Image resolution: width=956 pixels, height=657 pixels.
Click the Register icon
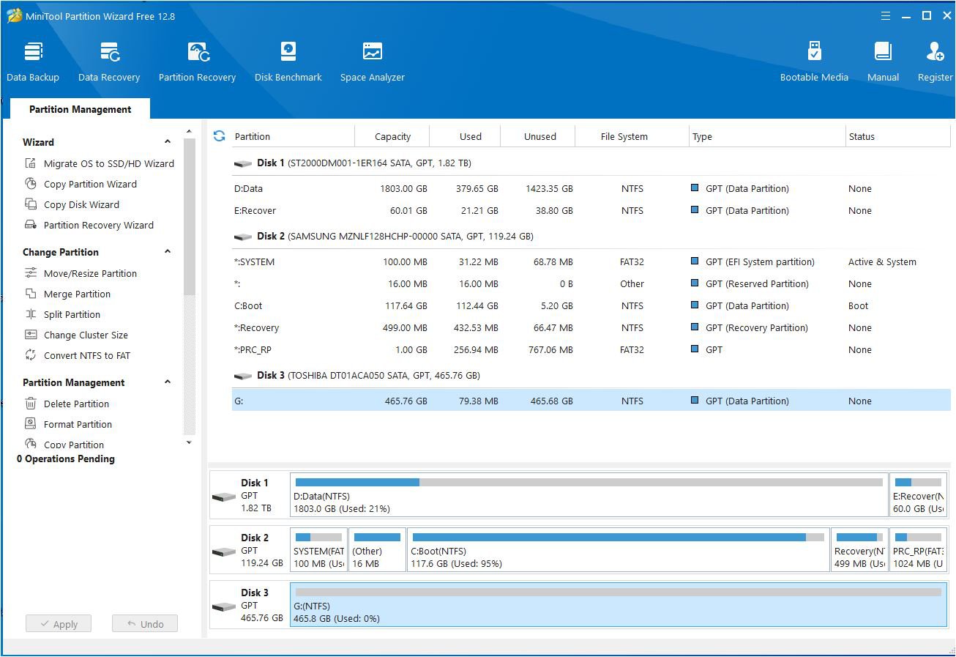936,52
